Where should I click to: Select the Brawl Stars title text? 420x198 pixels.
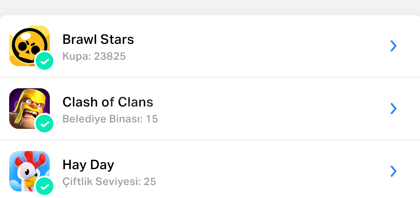(98, 39)
